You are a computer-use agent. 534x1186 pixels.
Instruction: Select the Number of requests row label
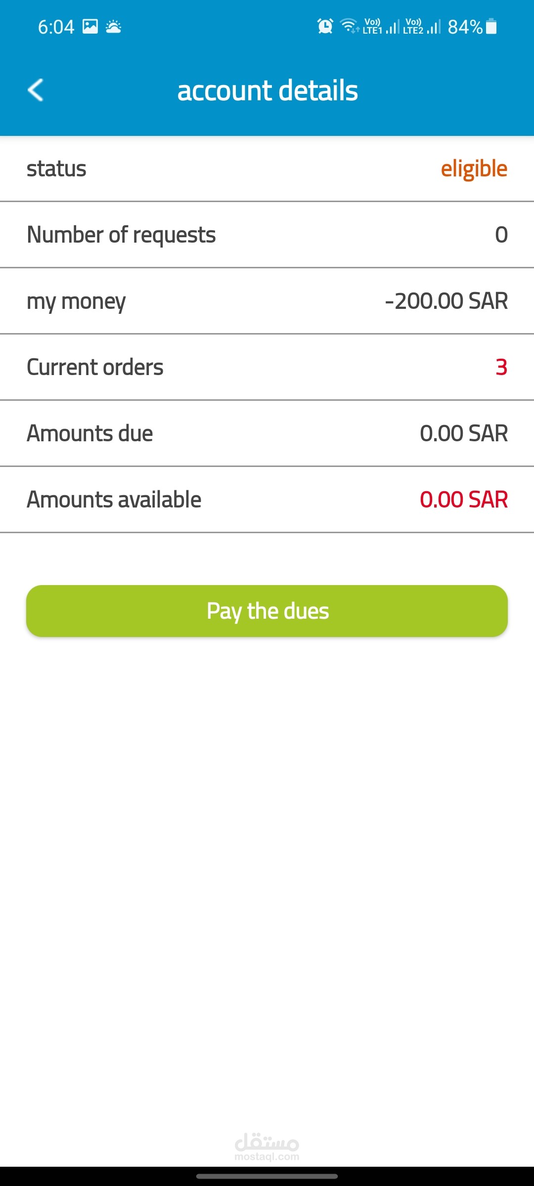coord(121,235)
